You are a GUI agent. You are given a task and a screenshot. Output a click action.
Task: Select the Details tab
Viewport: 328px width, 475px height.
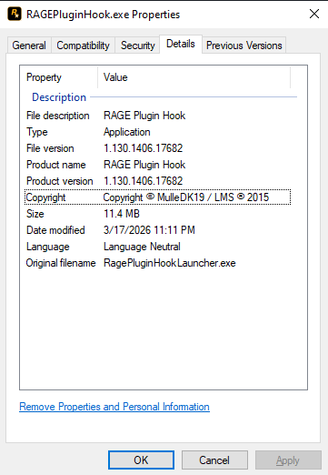coord(181,44)
